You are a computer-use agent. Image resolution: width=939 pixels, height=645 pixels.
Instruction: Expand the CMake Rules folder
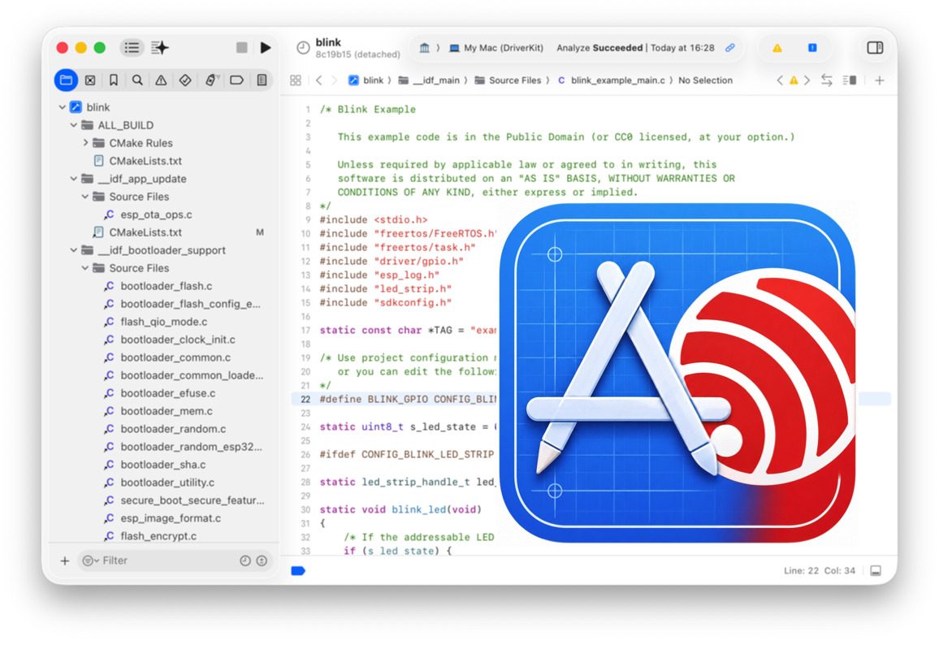point(85,143)
